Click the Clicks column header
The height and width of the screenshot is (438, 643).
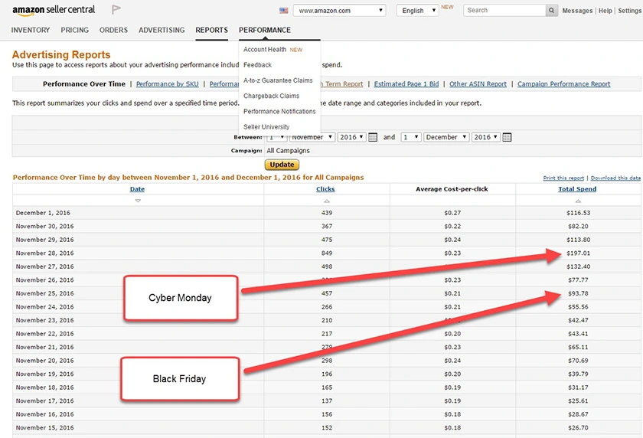pos(325,189)
